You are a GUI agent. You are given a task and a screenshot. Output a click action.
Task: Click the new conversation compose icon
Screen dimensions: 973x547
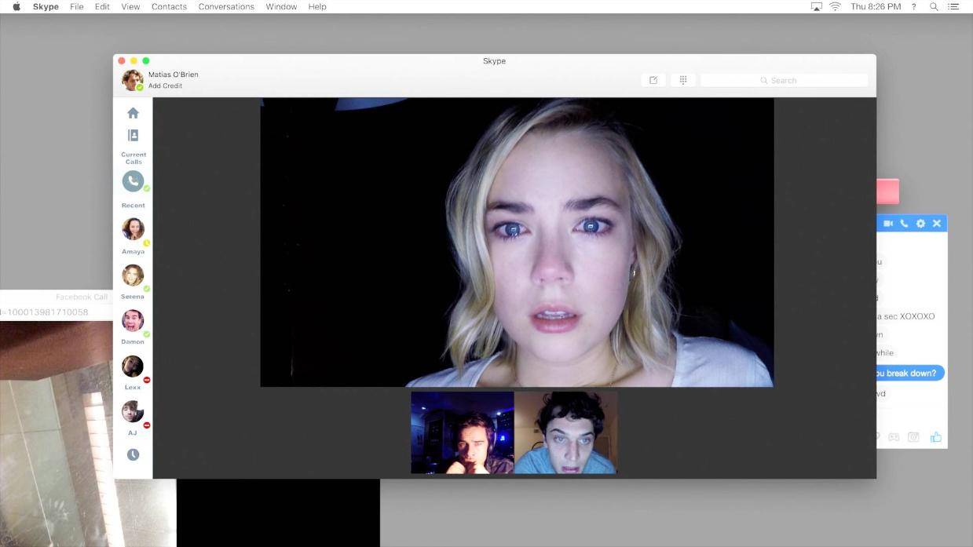[653, 80]
